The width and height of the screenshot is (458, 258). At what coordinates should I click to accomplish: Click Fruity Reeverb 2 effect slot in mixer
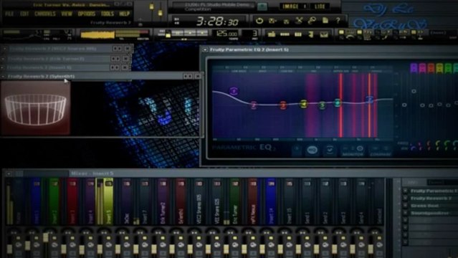point(434,199)
